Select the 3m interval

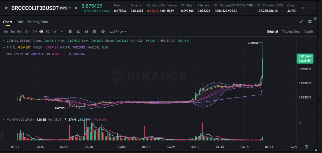[x=12, y=32]
